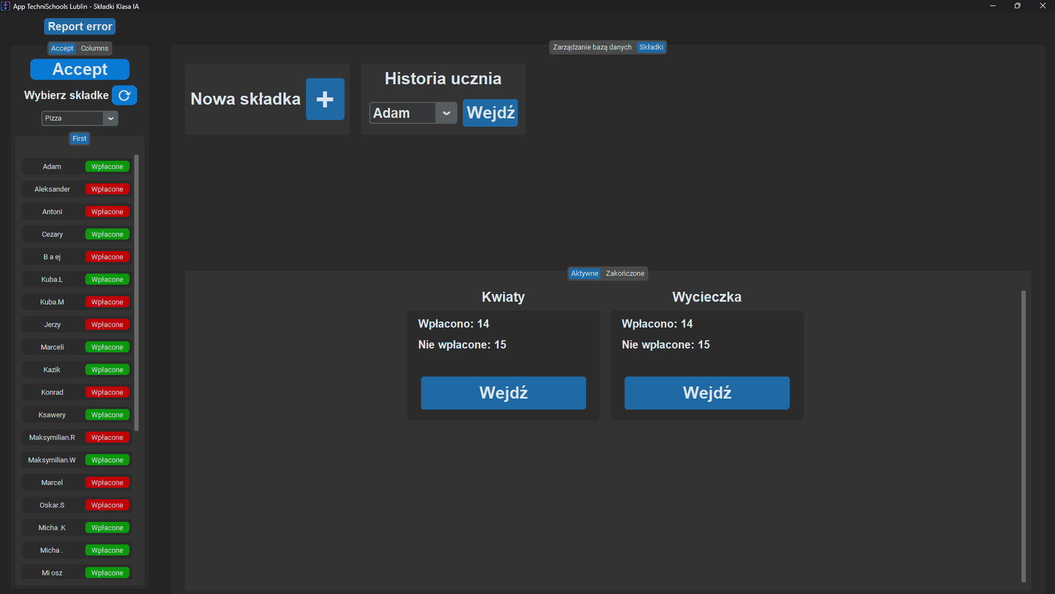Screen dimensions: 1055x594
Task: Expand the Adam student dropdown arrow
Action: coord(446,113)
